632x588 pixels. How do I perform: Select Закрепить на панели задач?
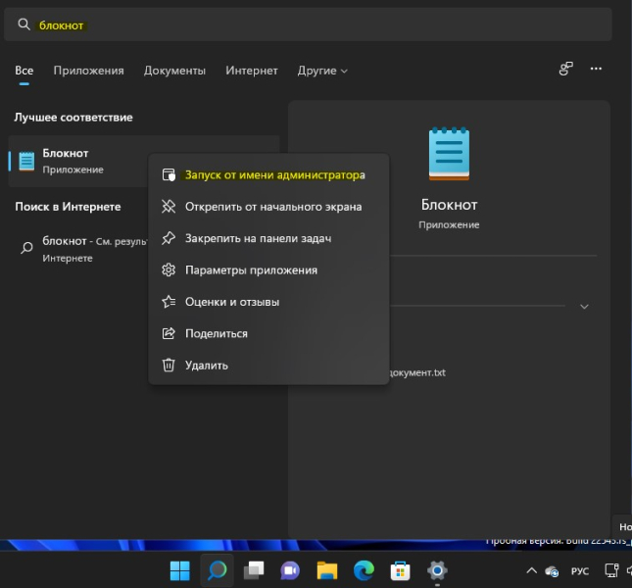tap(258, 238)
